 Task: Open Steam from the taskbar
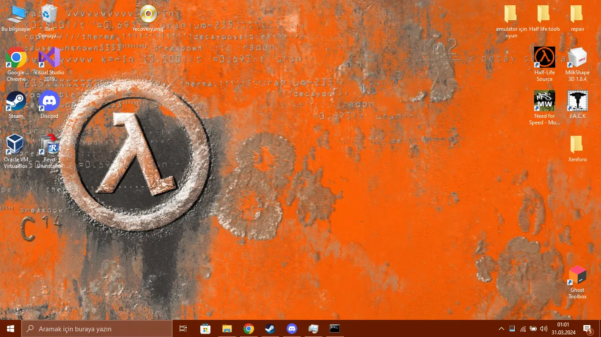tap(270, 329)
